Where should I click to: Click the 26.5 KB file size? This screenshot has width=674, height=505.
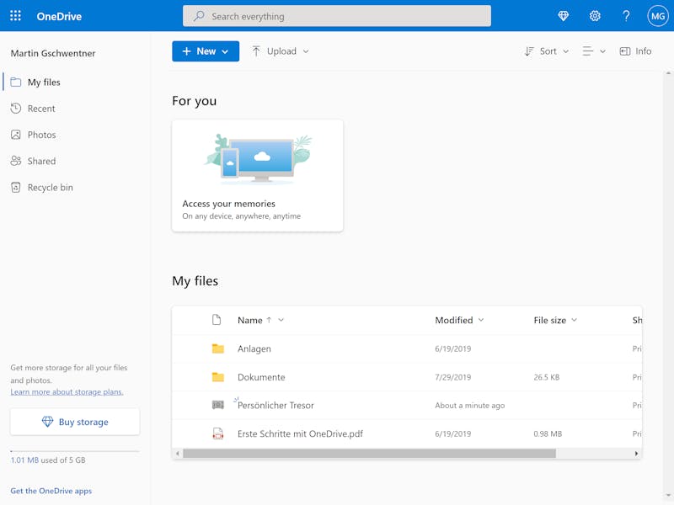pyautogui.click(x=546, y=377)
